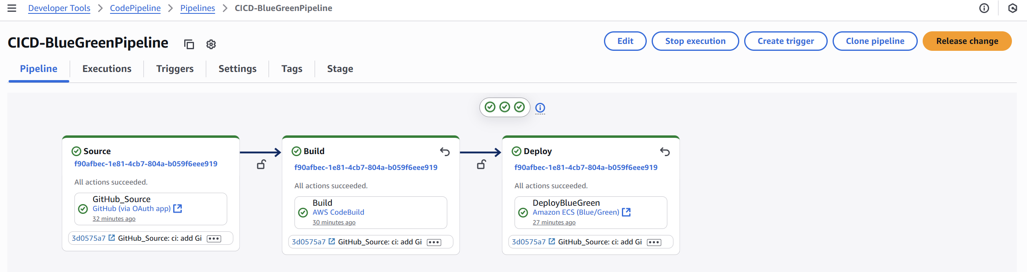
Task: Copy the pipeline name with the copy icon
Action: point(189,44)
